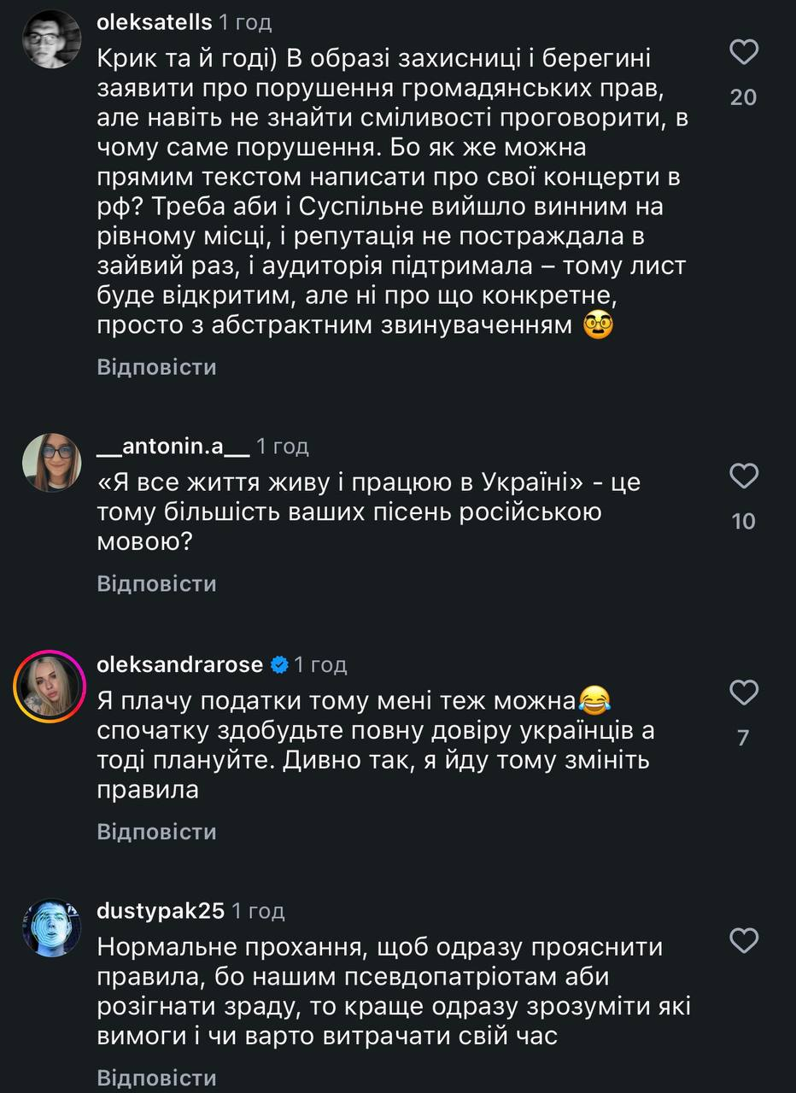Tap the dustypak25 profile photo
The width and height of the screenshot is (796, 1093).
coord(51,929)
